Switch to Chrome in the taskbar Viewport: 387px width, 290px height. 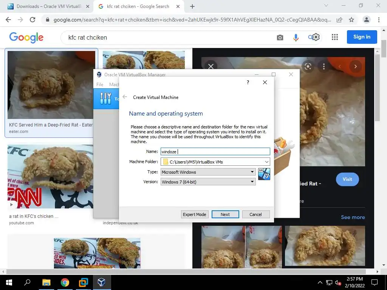point(65,282)
